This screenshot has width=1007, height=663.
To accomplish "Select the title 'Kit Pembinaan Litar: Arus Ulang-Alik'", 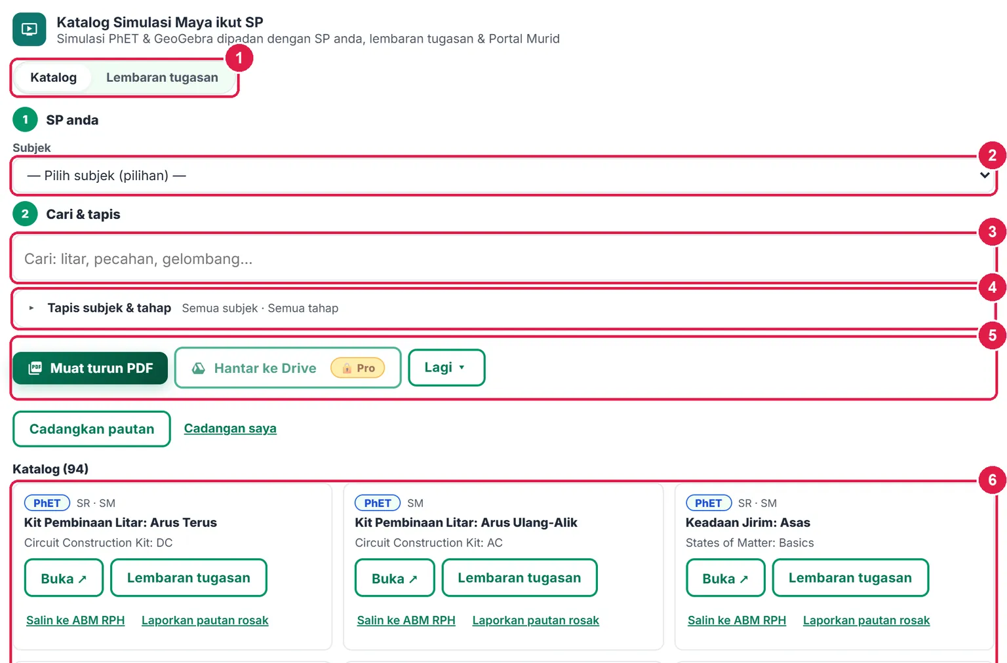I will pos(466,523).
